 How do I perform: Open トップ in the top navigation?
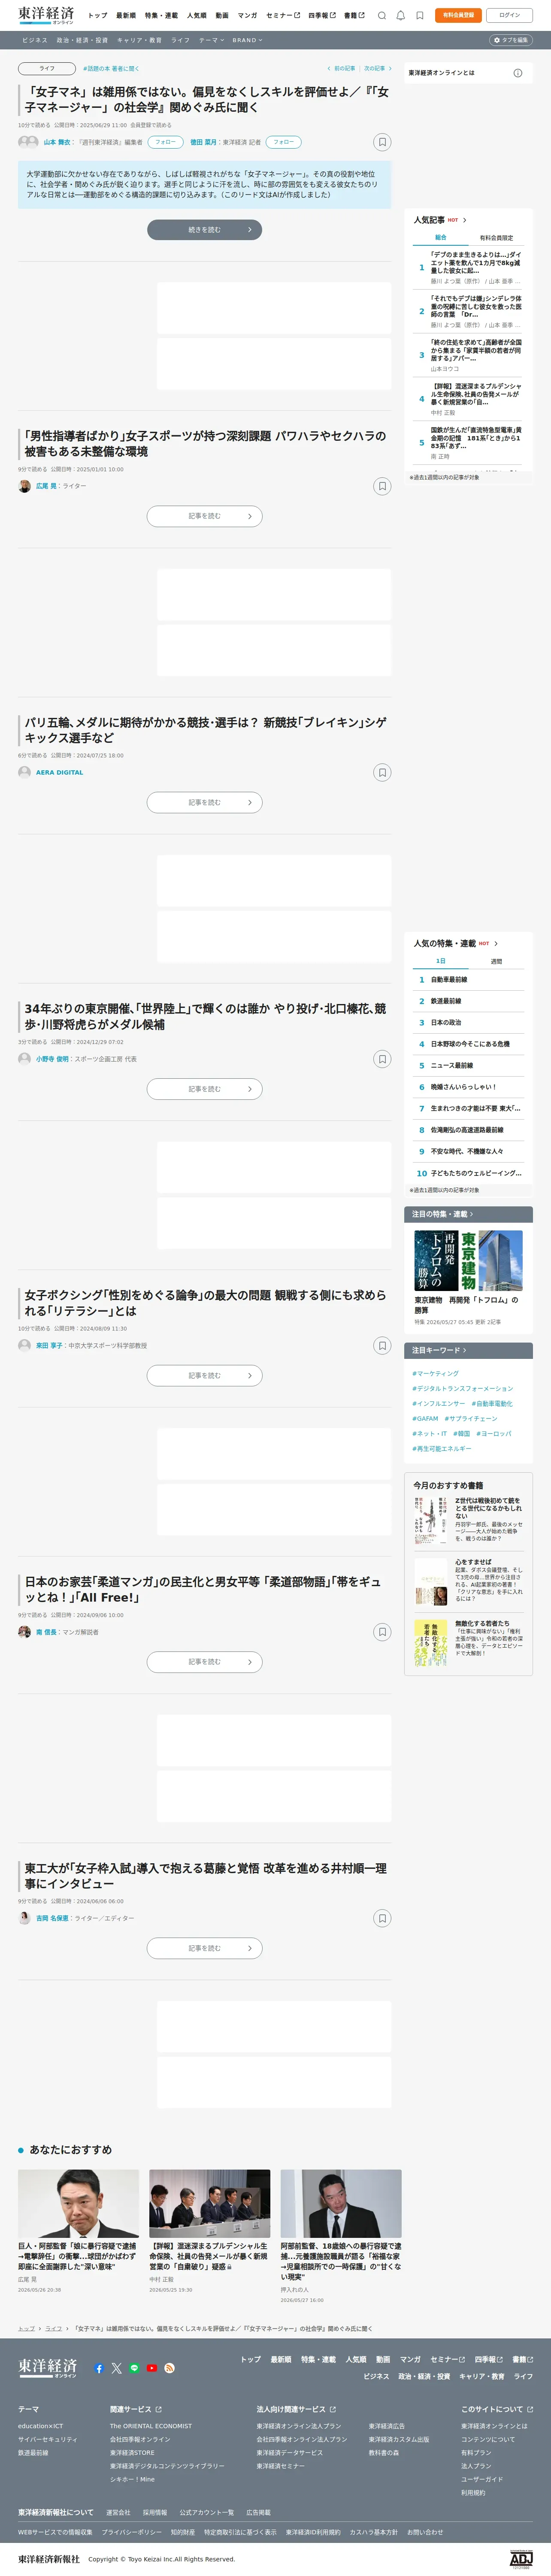tap(97, 15)
